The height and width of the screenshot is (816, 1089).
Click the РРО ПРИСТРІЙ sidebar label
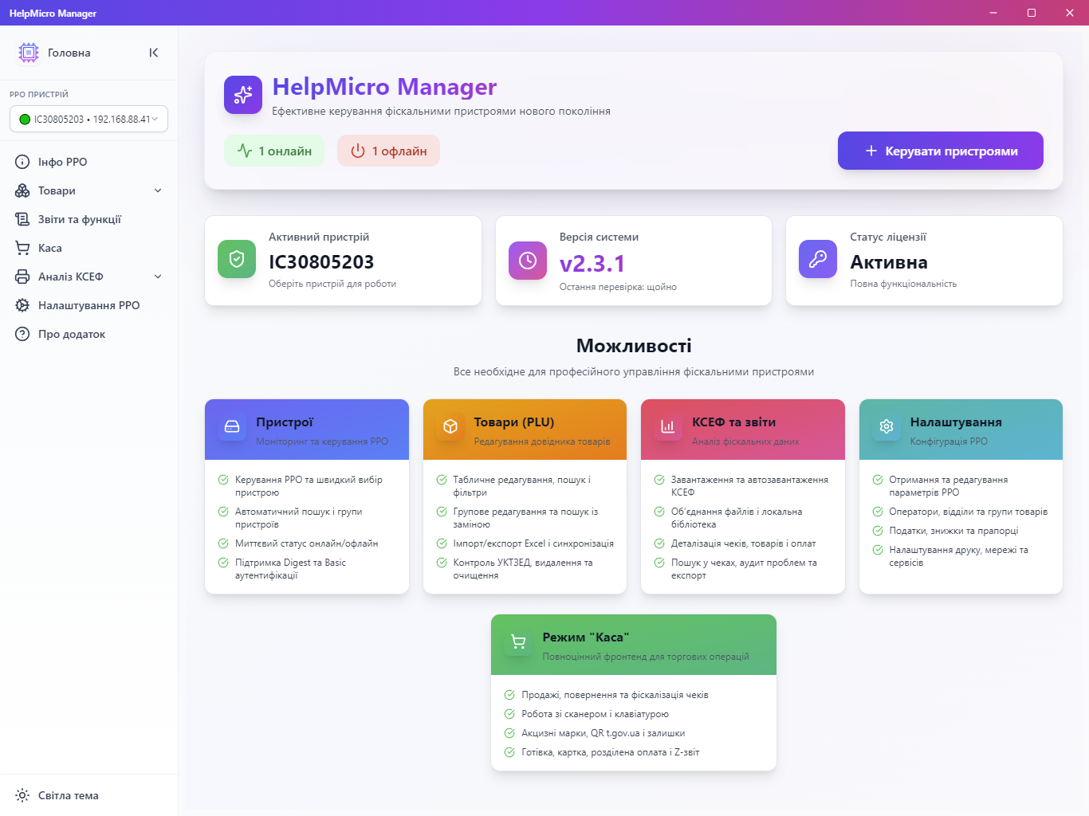point(39,94)
